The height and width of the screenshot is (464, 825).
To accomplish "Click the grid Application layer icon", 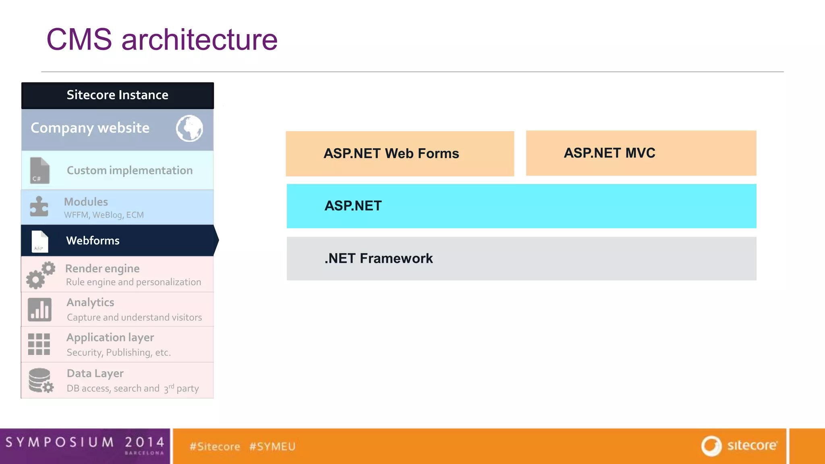I will (x=39, y=344).
